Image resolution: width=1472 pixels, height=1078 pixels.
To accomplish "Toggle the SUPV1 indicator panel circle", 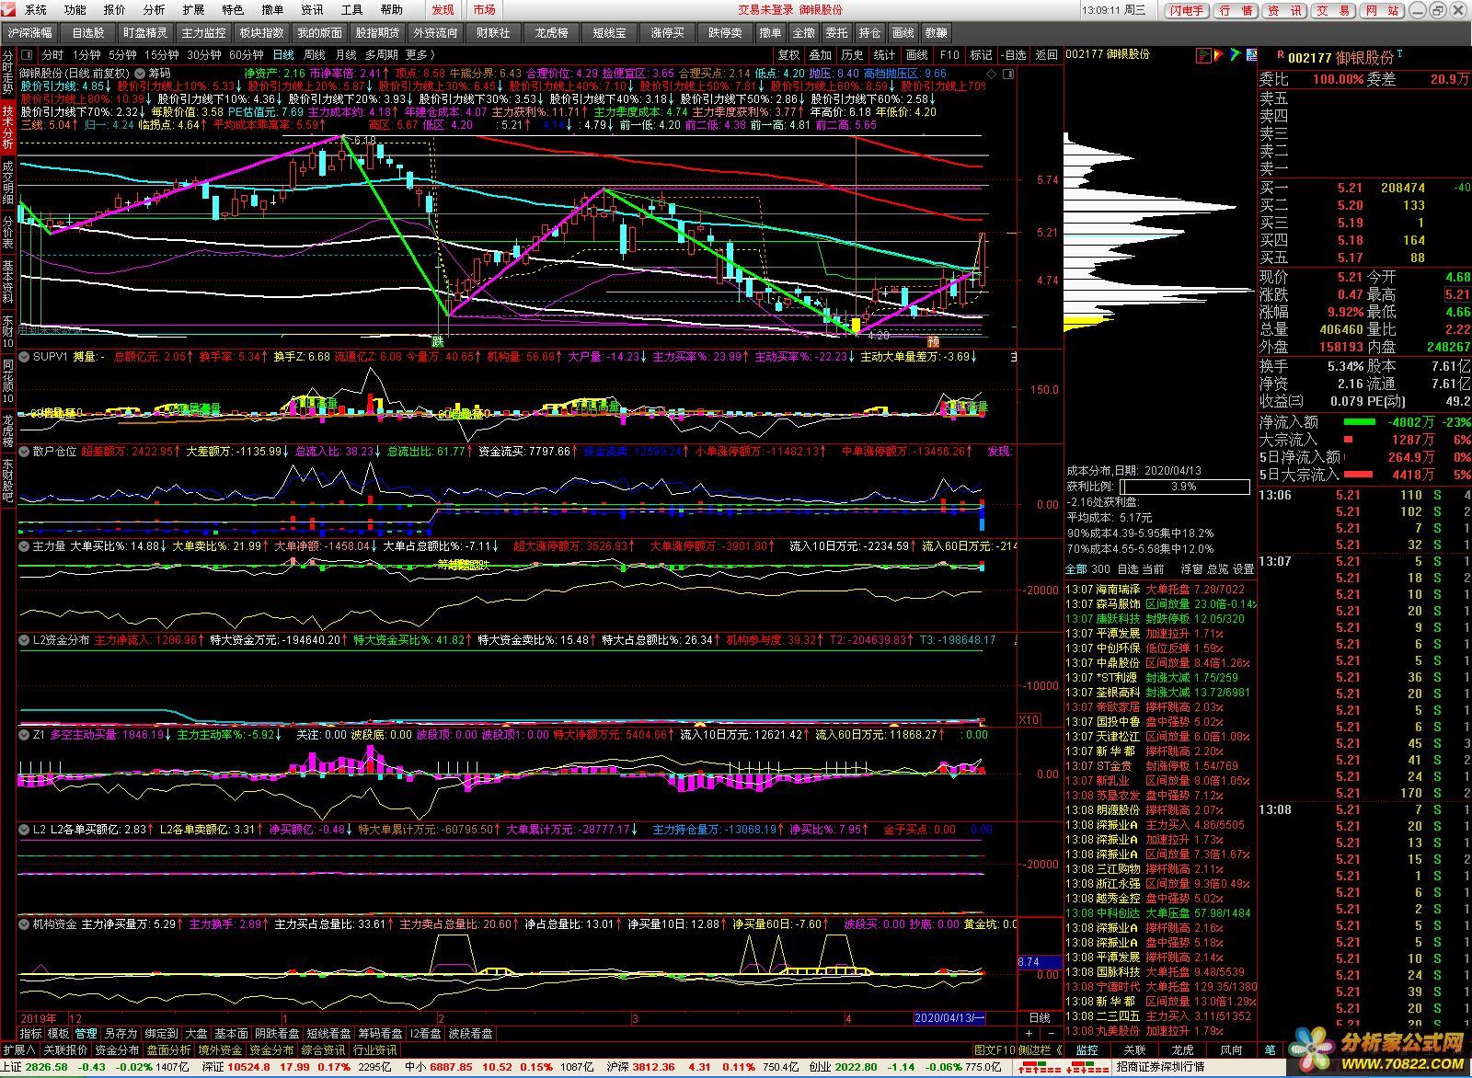I will pyautogui.click(x=25, y=357).
